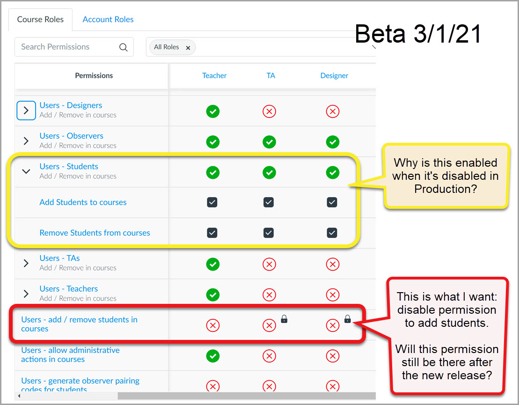Uncheck Teacher's Add Students to courses checkbox

212,202
